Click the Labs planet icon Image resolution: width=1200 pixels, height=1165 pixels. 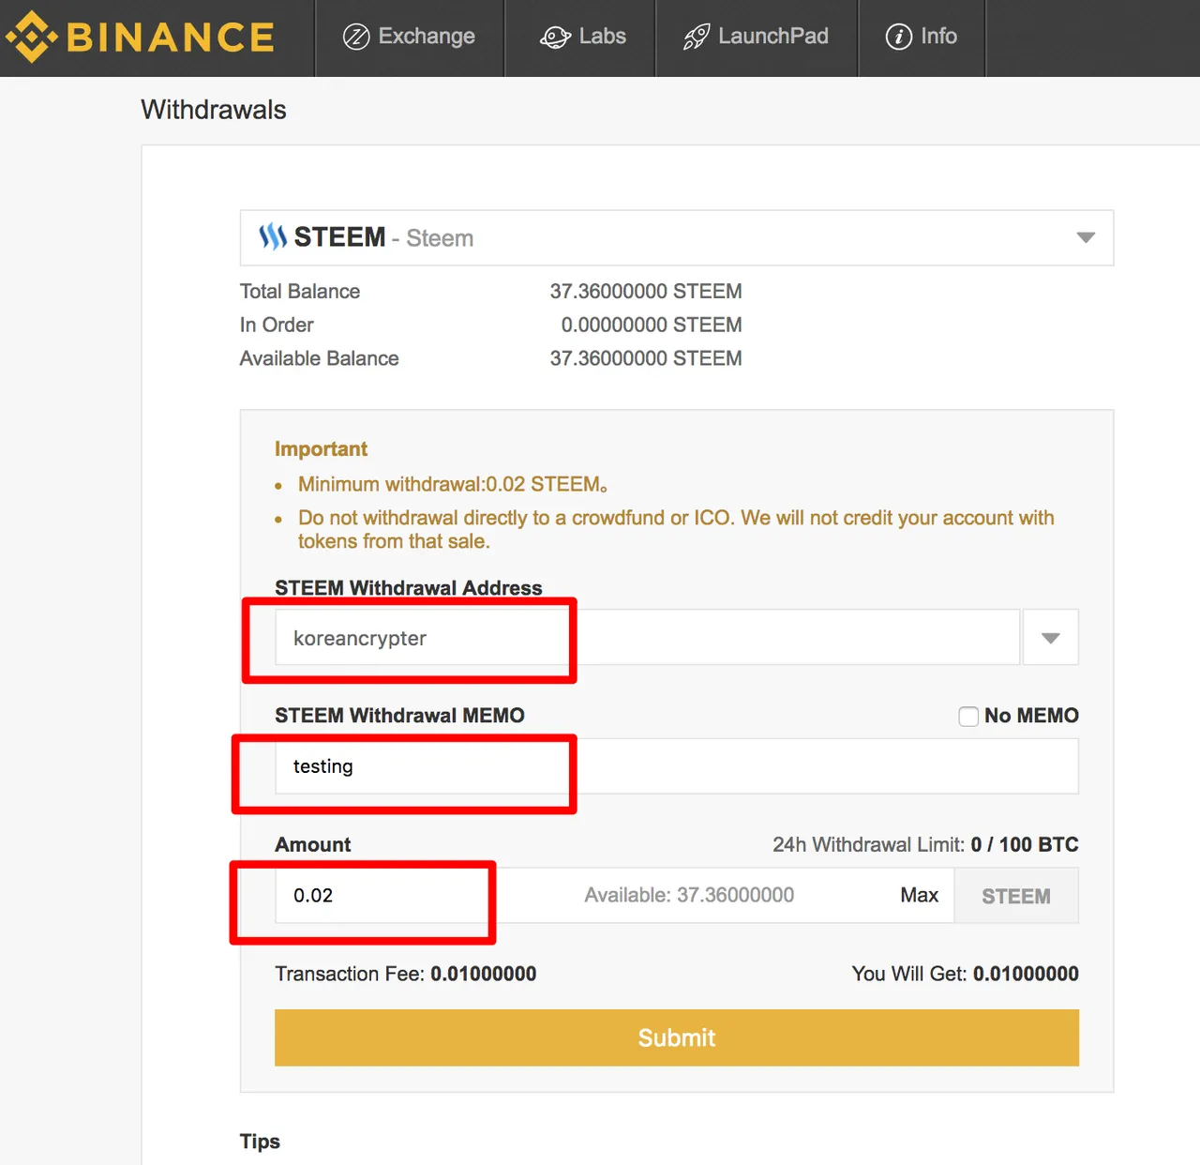[555, 38]
